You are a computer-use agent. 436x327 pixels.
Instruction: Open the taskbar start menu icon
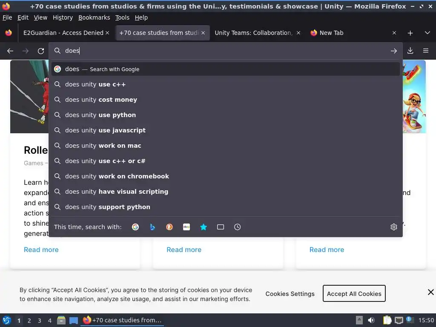7,320
